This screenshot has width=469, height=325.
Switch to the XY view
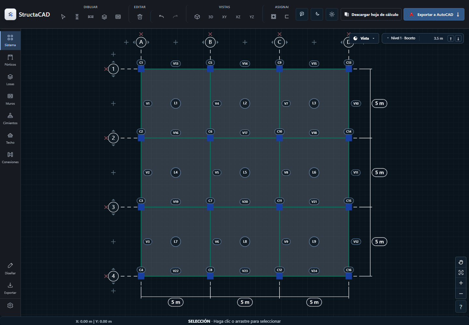(x=224, y=17)
